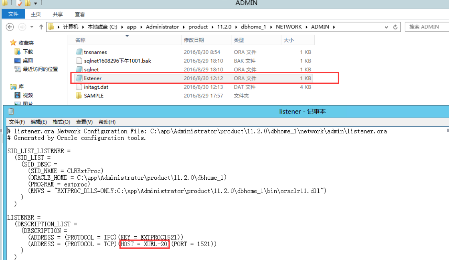449x260 pixels.
Task: Click inside the SID_NAME = CLRExtProc line
Action: coord(66,171)
